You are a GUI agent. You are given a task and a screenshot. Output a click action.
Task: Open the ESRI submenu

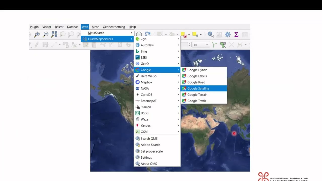157,58
